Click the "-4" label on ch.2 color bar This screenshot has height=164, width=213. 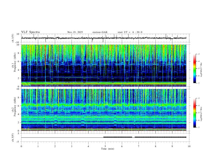point(198,105)
